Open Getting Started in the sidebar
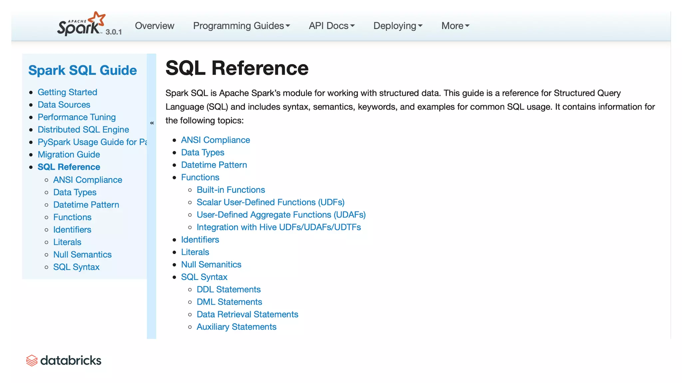Screen dimensions: 682x383 point(67,92)
